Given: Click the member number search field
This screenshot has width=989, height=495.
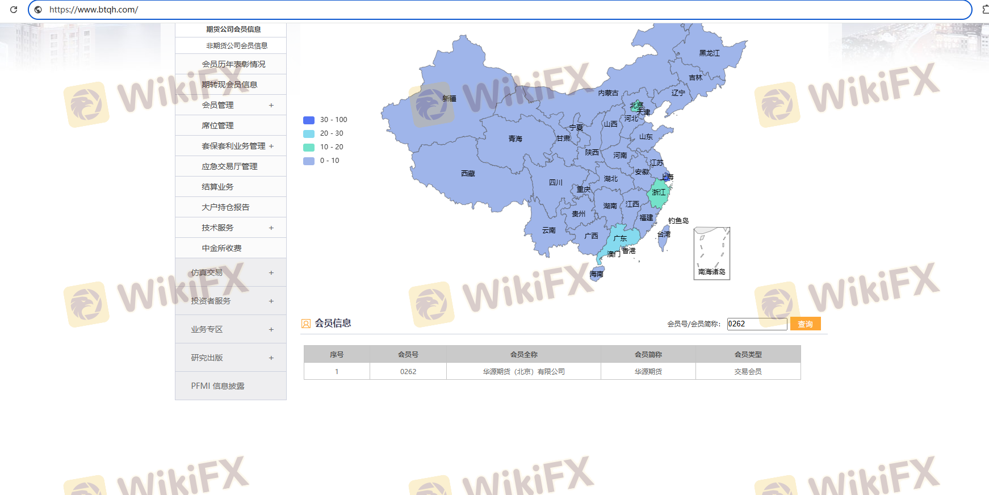Looking at the screenshot, I should point(756,324).
